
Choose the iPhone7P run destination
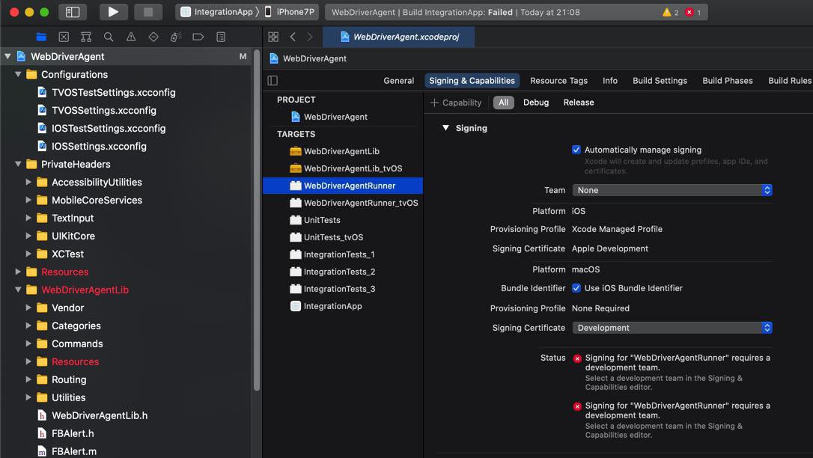(290, 12)
